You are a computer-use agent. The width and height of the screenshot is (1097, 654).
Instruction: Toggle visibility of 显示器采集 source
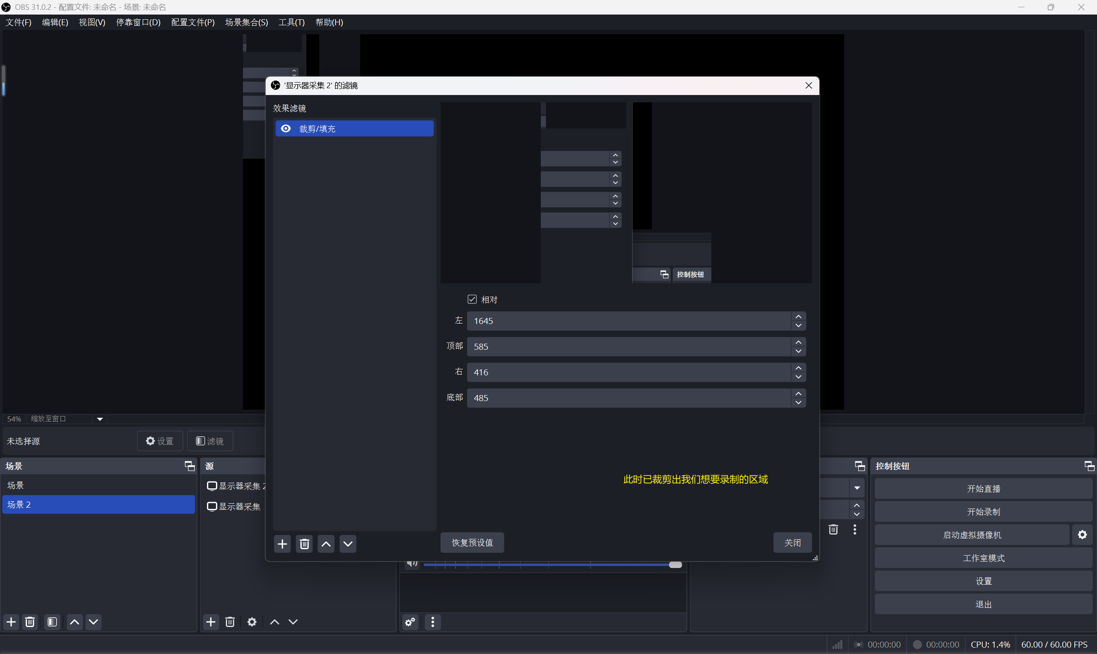(x=212, y=506)
